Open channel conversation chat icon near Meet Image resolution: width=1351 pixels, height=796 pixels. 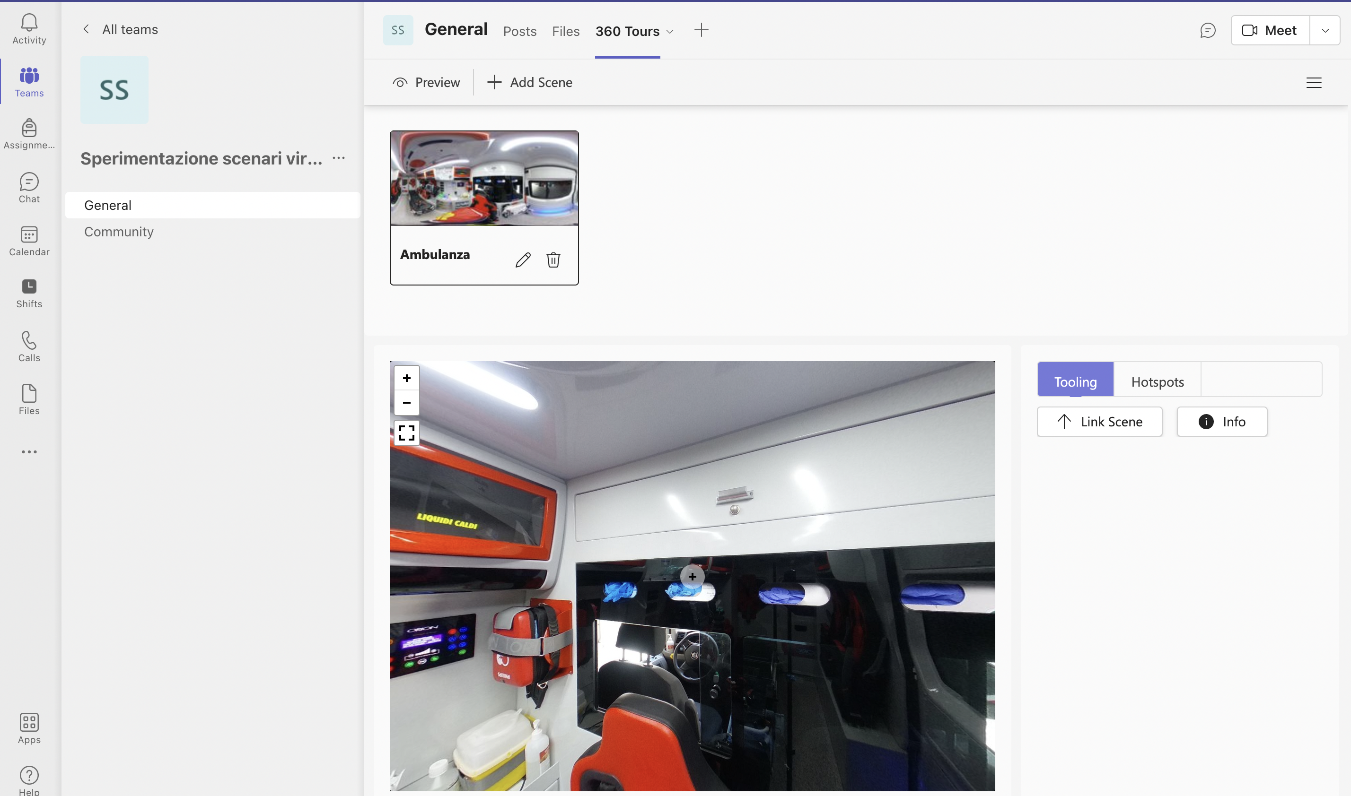pyautogui.click(x=1207, y=31)
